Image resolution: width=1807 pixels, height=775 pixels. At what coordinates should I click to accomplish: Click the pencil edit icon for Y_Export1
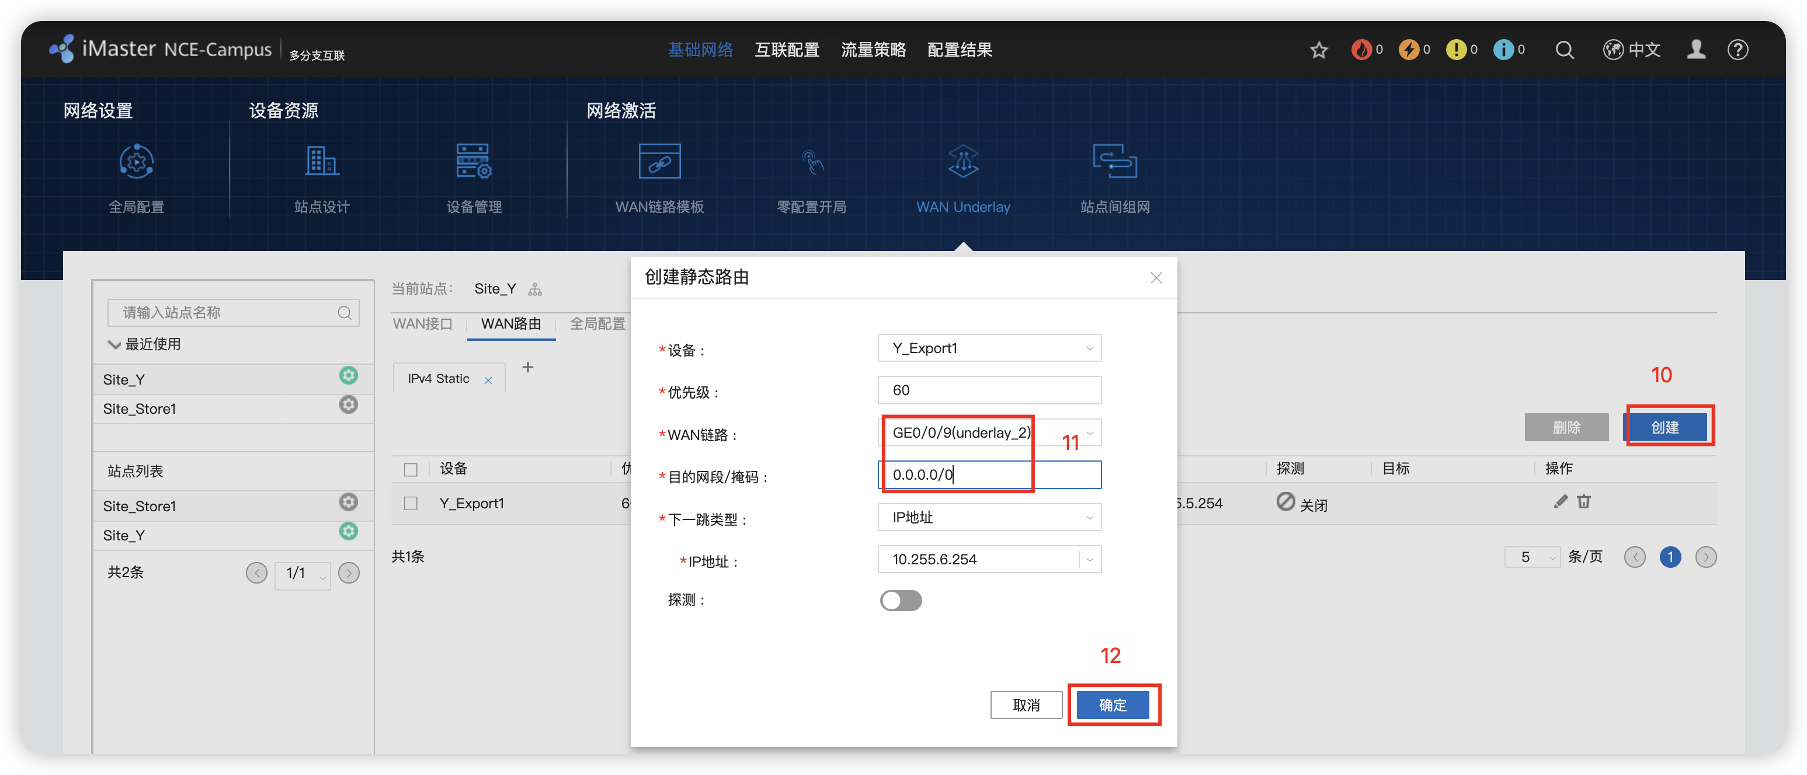pos(1560,502)
